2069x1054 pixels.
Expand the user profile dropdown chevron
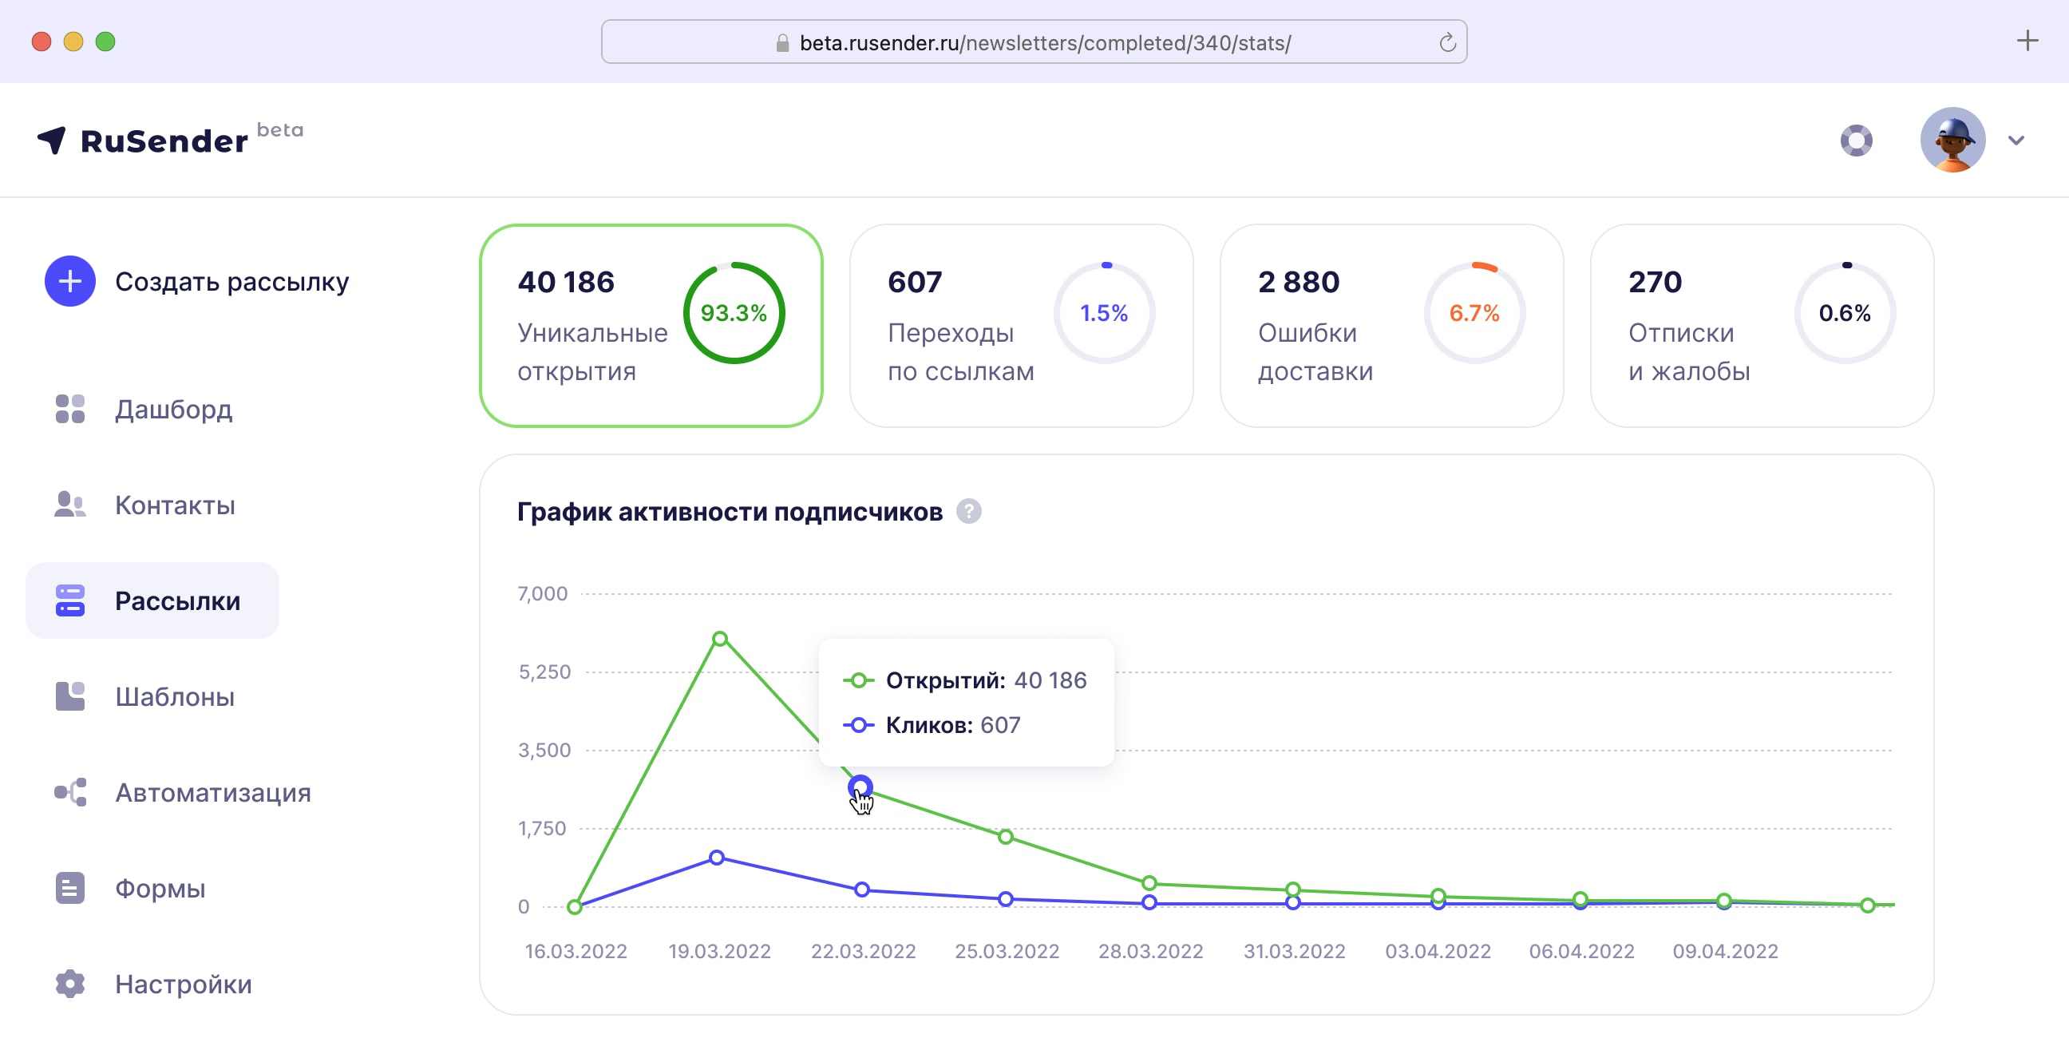pos(2016,141)
